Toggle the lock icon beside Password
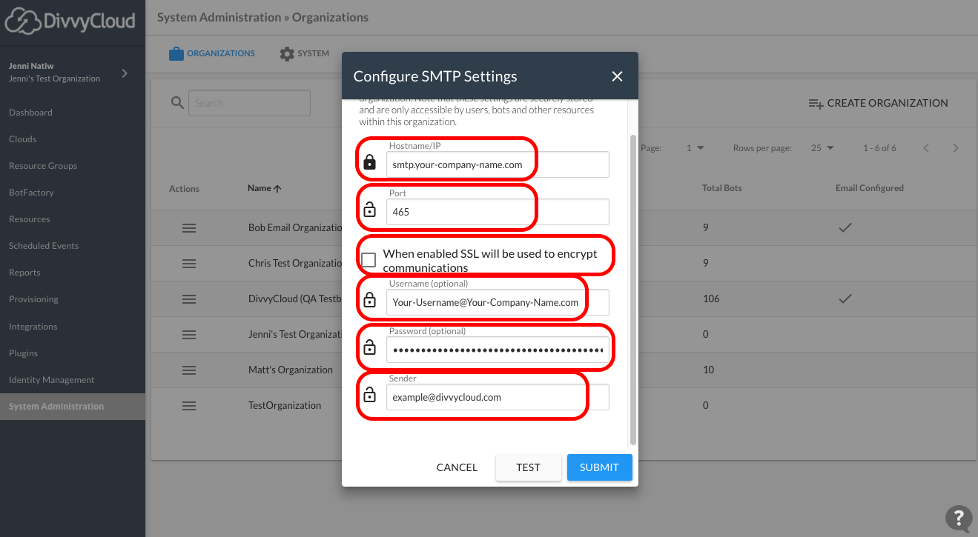 coord(369,348)
